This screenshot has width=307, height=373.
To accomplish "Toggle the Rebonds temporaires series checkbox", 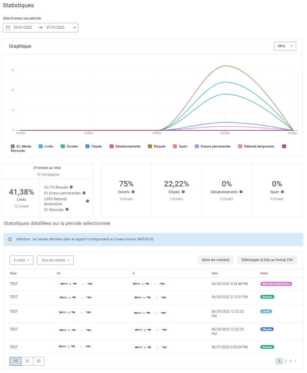I will click(x=240, y=146).
